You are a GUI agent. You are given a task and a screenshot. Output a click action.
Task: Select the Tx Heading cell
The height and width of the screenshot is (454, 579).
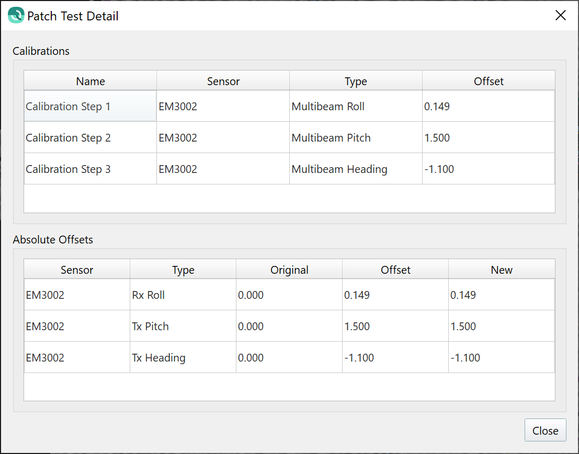tap(159, 358)
